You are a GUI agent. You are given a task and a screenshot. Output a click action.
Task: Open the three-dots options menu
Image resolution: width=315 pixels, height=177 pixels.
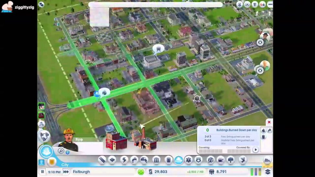(270, 4)
